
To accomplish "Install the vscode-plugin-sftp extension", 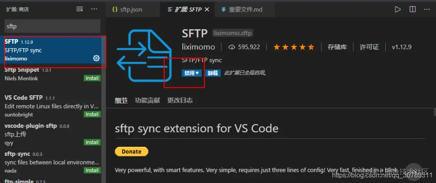I will [92, 143].
